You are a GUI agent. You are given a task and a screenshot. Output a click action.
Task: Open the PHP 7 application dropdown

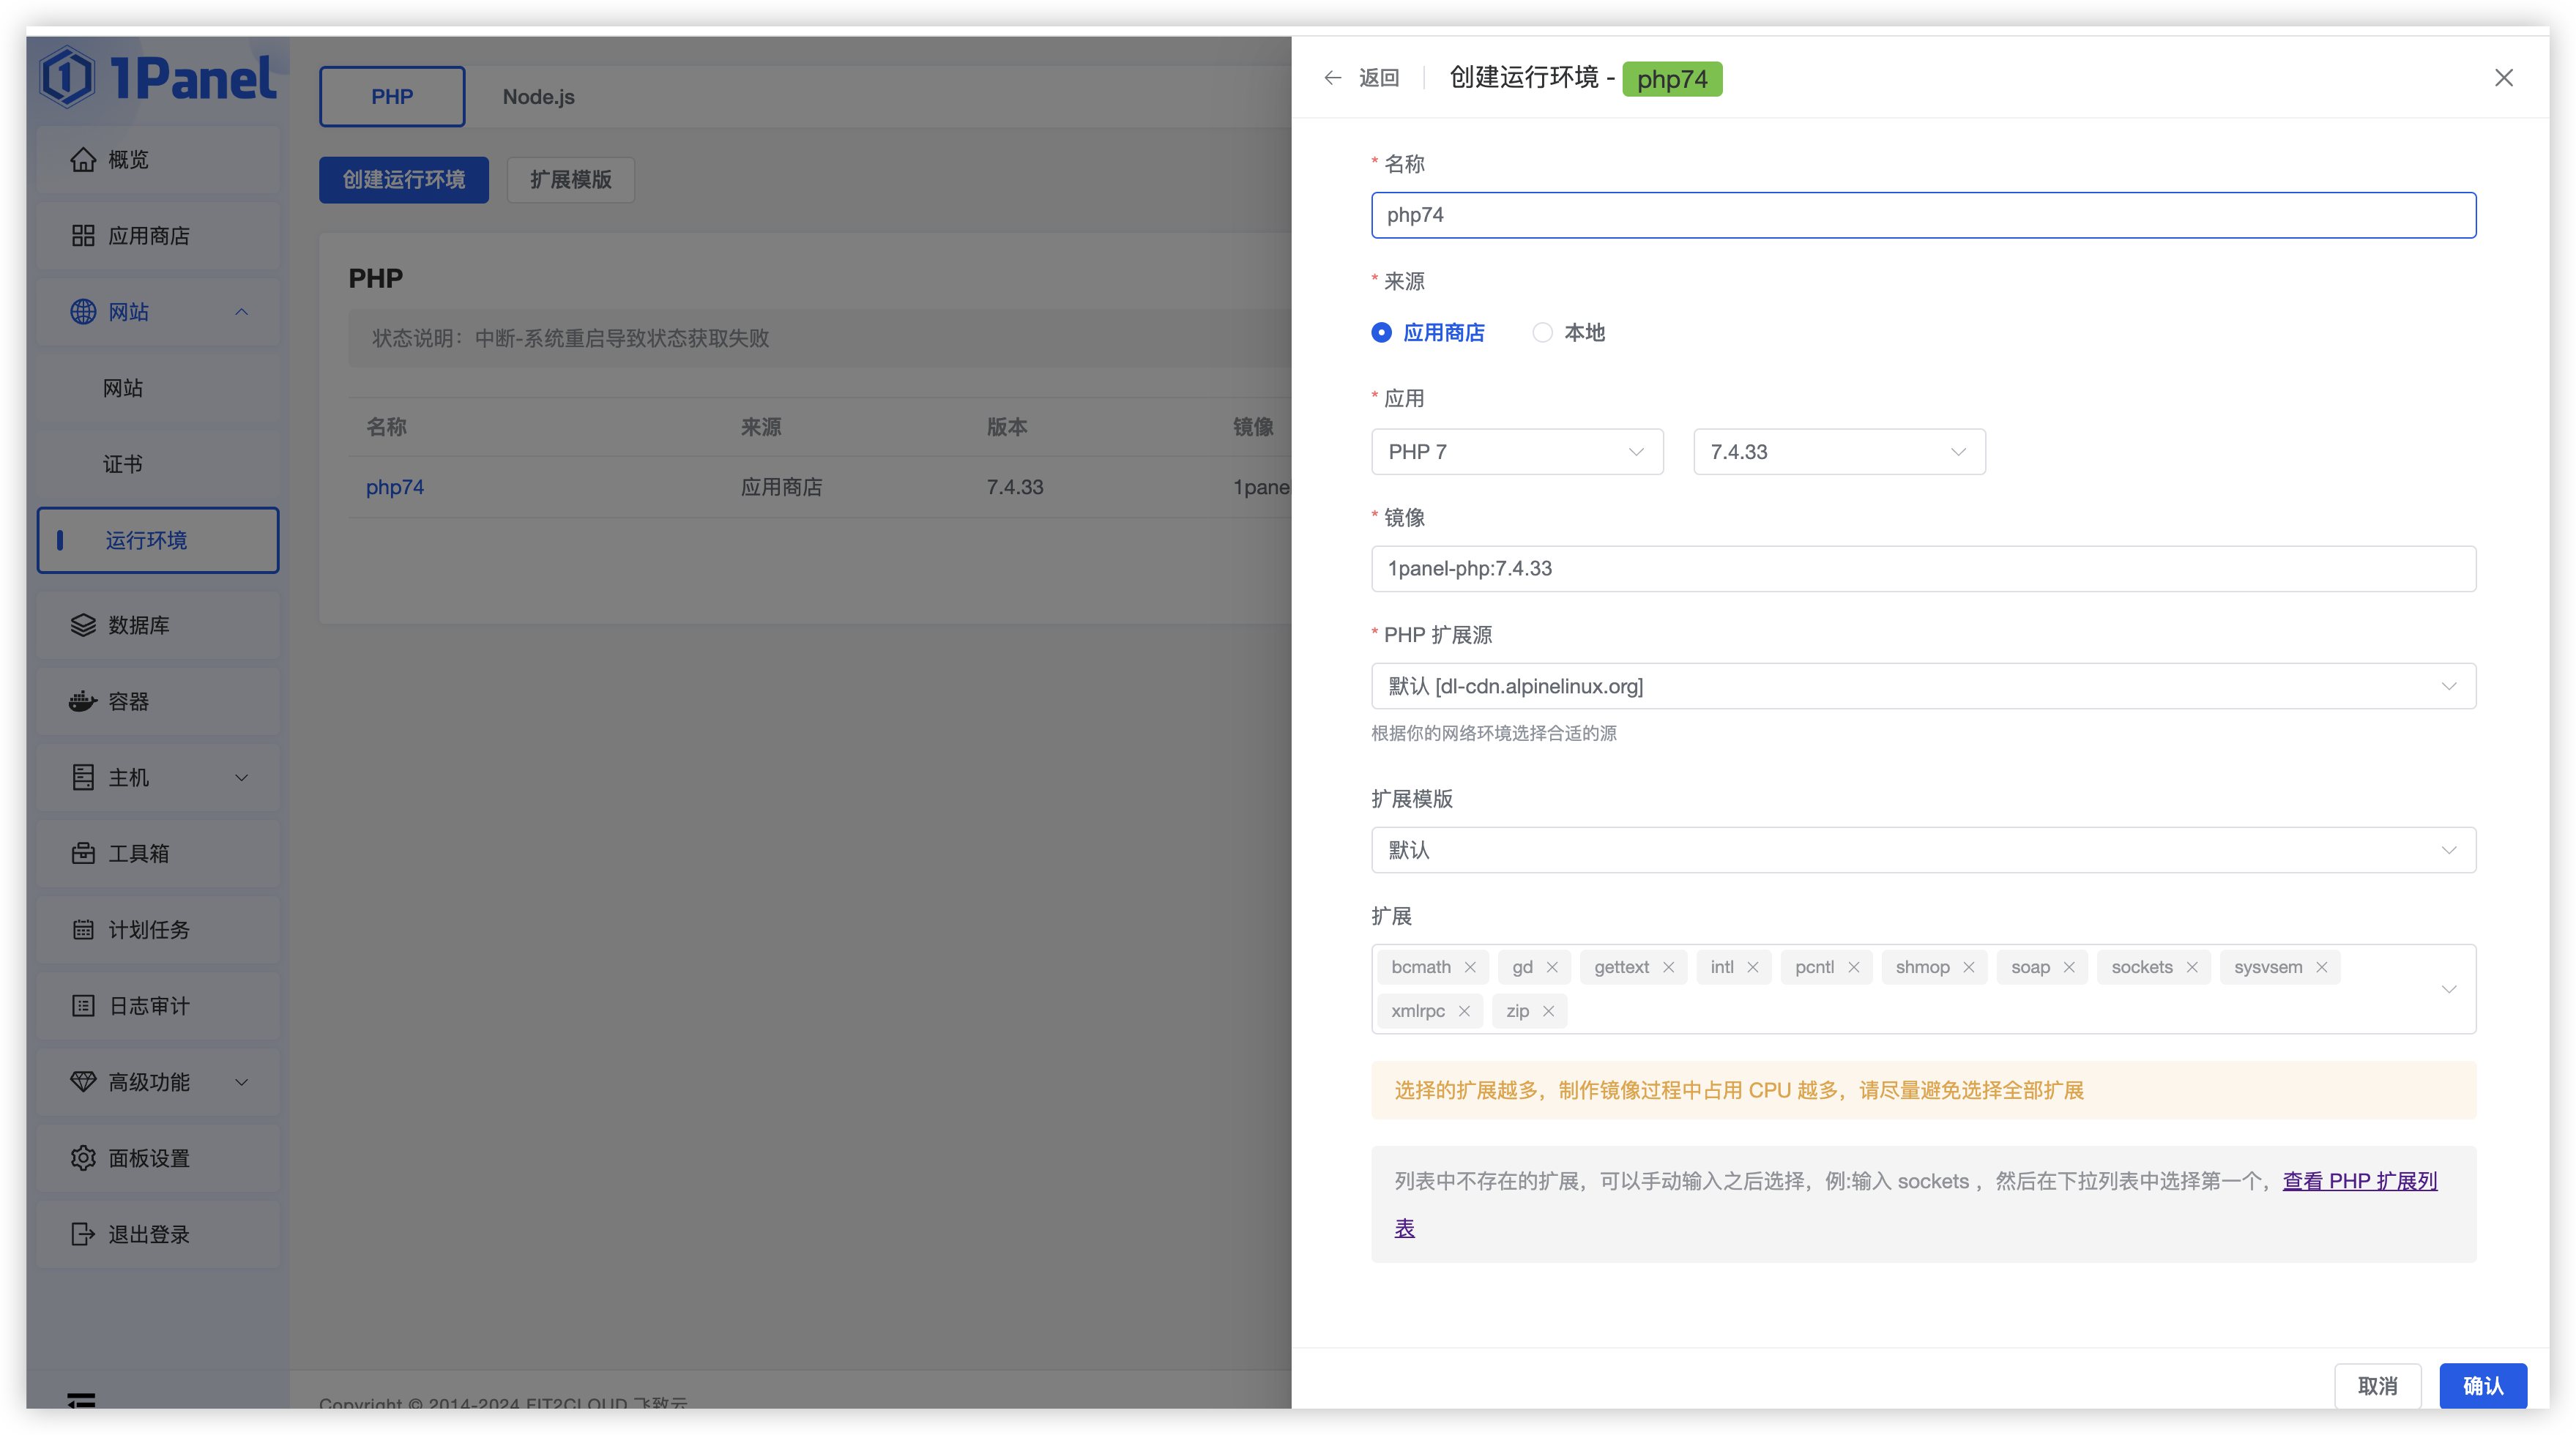coord(1517,452)
